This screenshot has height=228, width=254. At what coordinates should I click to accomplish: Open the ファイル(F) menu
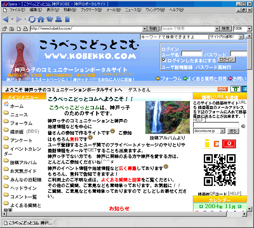pyautogui.click(x=17, y=10)
